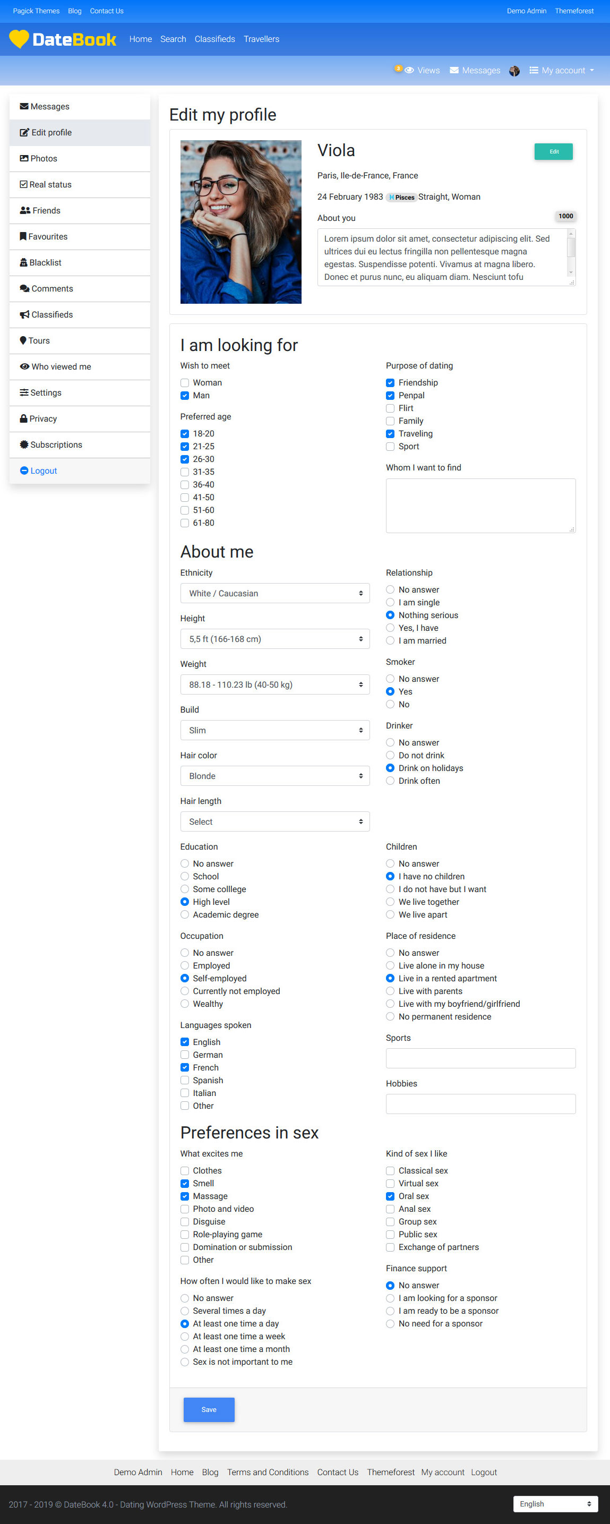The height and width of the screenshot is (1524, 610).
Task: Select the Academic degree radio button
Action: click(x=185, y=914)
